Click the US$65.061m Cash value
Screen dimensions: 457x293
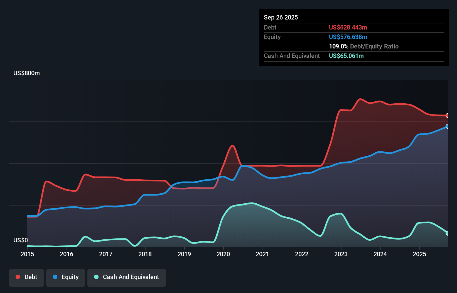click(346, 56)
